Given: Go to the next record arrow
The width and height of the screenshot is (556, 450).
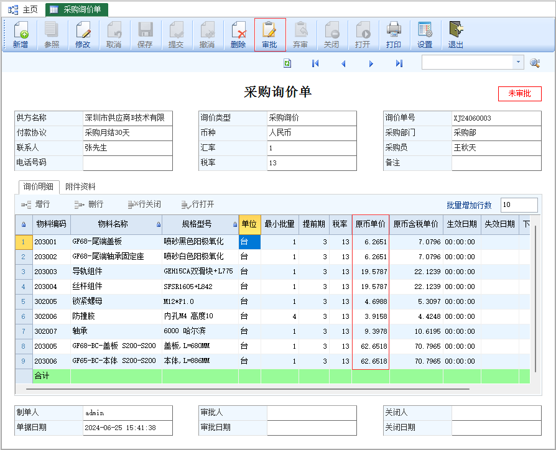Looking at the screenshot, I should tap(371, 63).
